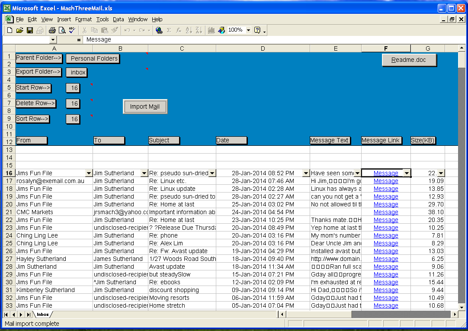Image resolution: width=468 pixels, height=331 pixels.
Task: Click the Excel workbook icon by the File menu
Action: (9, 19)
